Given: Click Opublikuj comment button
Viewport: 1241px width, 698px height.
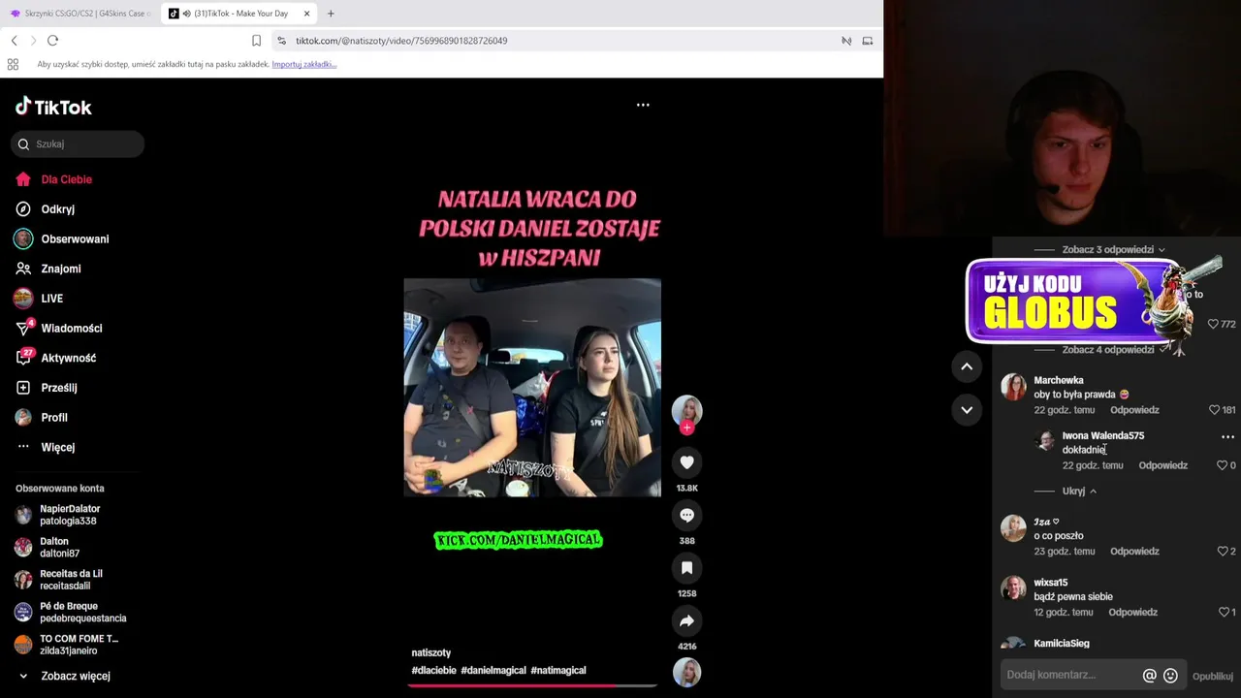Looking at the screenshot, I should click(x=1212, y=676).
